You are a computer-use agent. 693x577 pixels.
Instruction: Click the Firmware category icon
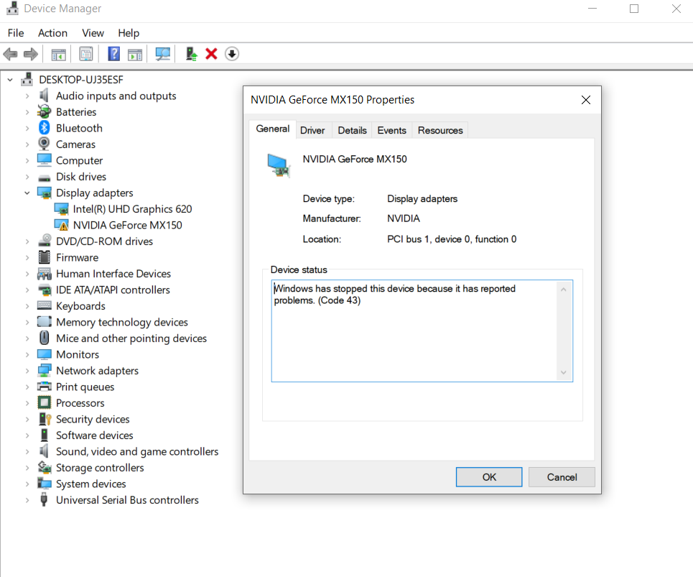44,257
